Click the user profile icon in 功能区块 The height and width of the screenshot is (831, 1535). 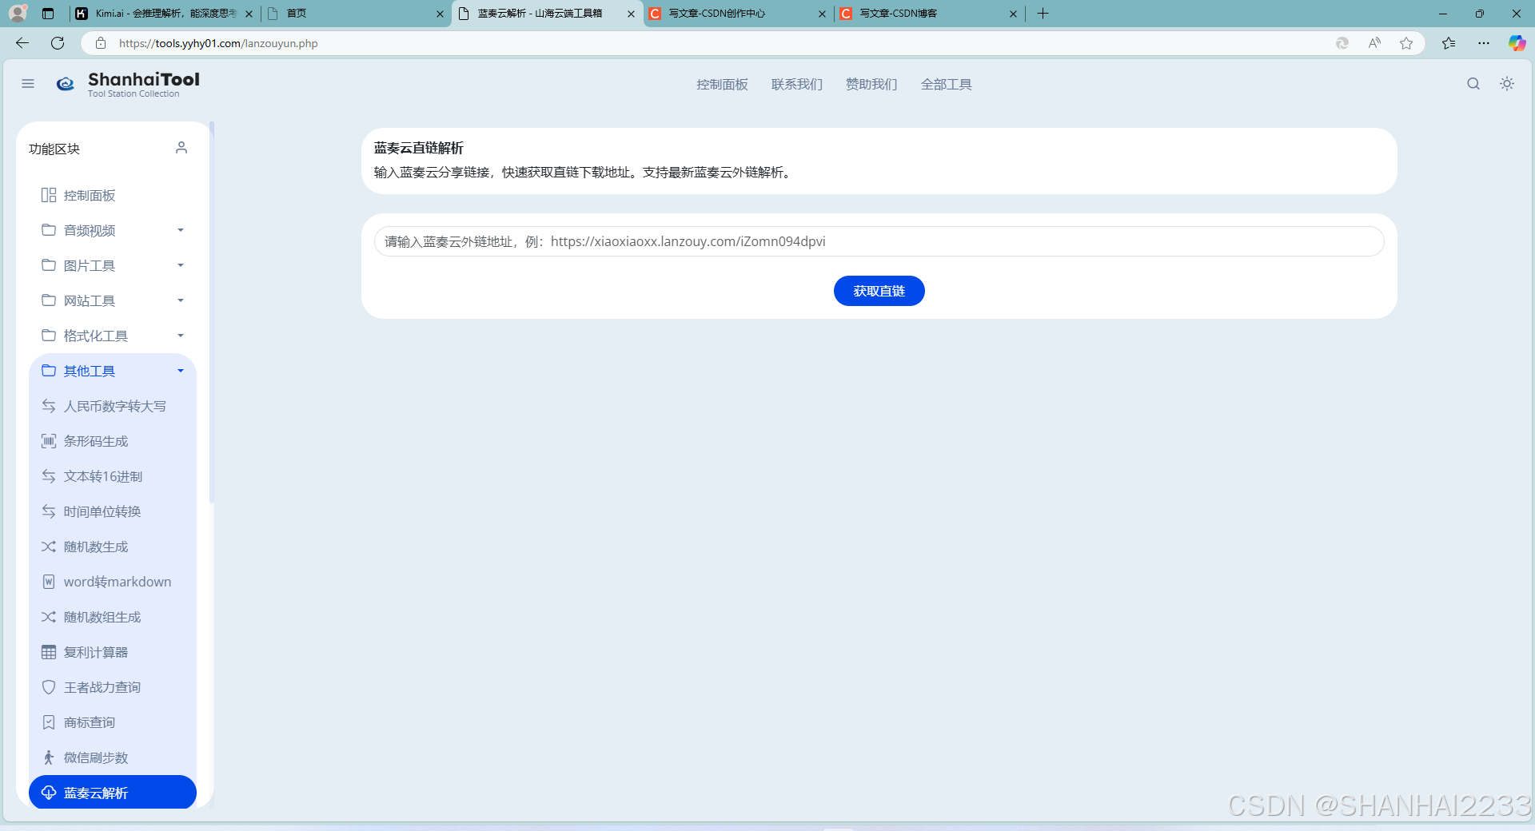pyautogui.click(x=181, y=148)
